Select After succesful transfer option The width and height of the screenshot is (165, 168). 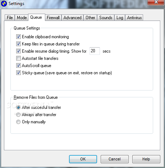point(18,107)
